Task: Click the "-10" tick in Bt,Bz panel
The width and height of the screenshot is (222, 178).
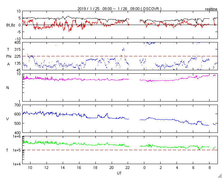Action: 18,39
